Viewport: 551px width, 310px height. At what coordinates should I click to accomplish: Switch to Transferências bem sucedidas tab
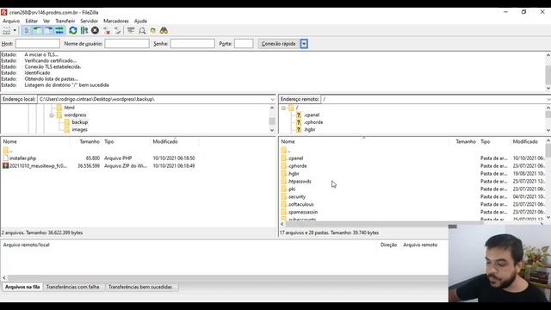(140, 287)
